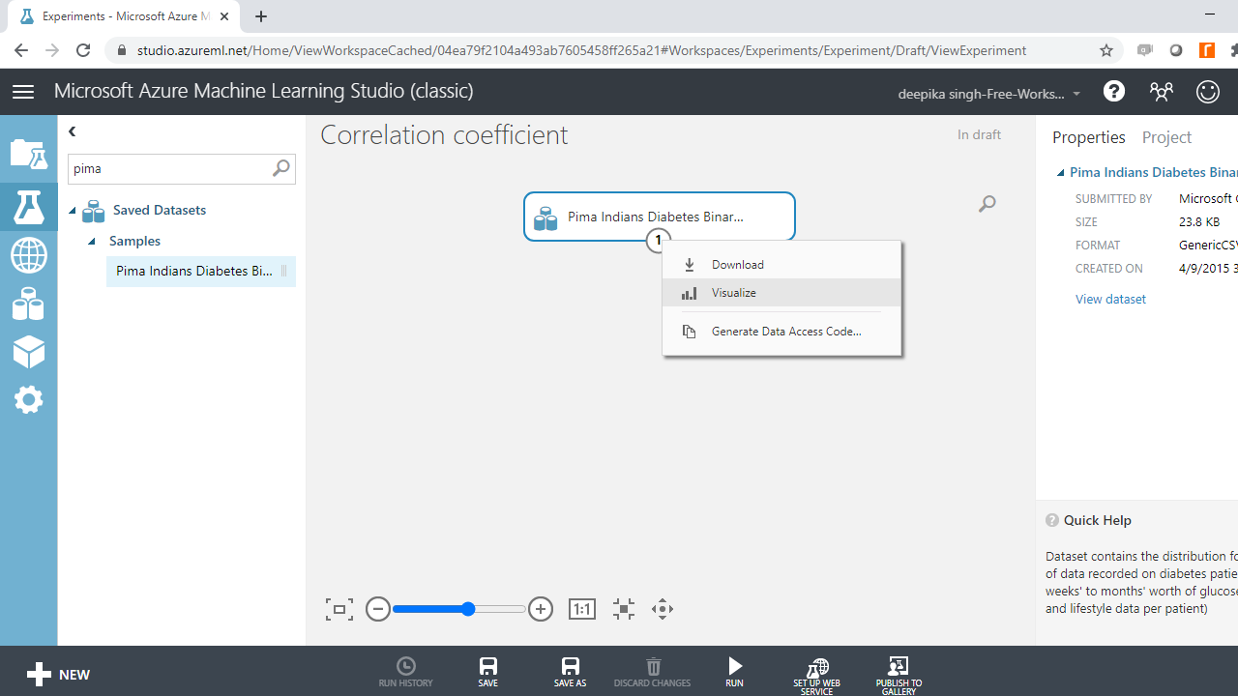
Task: Click the In draft status text
Action: (x=979, y=135)
